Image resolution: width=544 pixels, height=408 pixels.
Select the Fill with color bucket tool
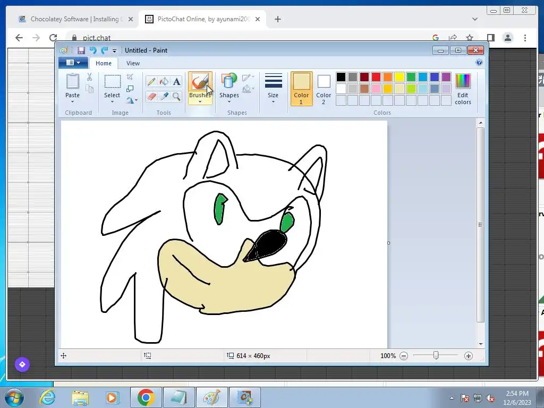click(164, 81)
